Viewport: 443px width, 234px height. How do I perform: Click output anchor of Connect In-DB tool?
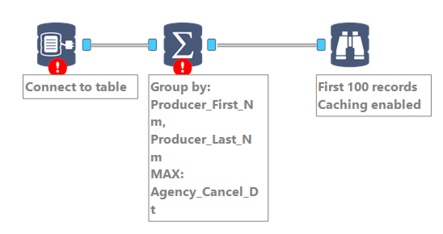click(86, 44)
